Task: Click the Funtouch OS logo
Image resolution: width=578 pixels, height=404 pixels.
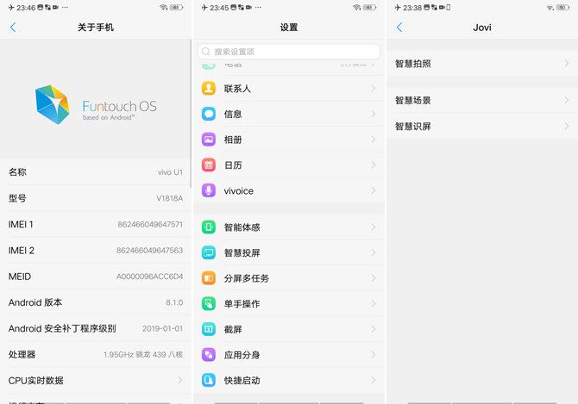Action: (96, 105)
